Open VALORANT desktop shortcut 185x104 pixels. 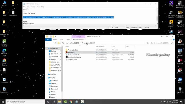180,33
